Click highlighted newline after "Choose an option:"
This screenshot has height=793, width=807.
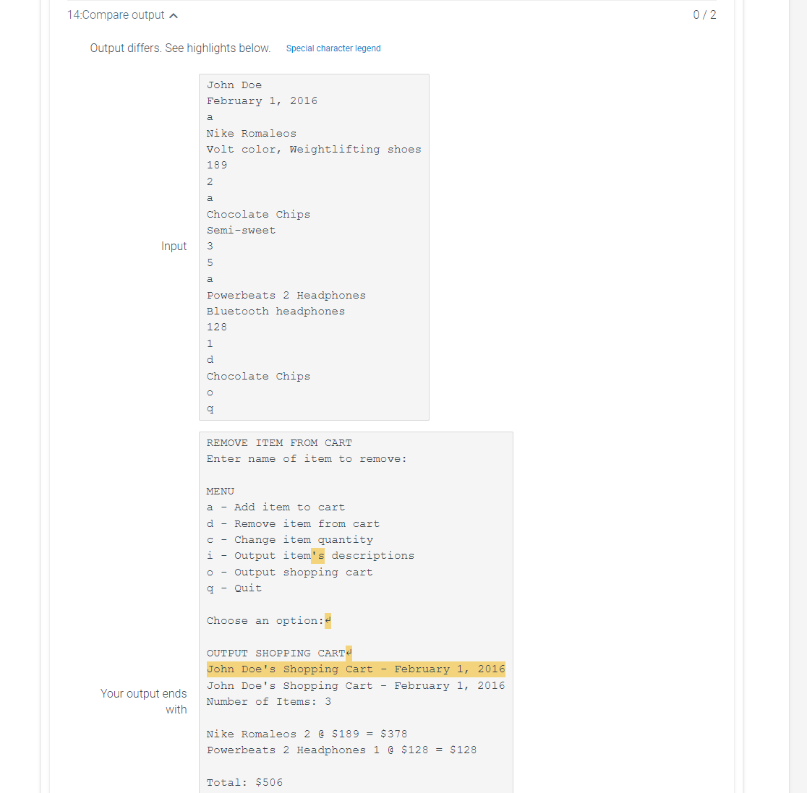(328, 621)
